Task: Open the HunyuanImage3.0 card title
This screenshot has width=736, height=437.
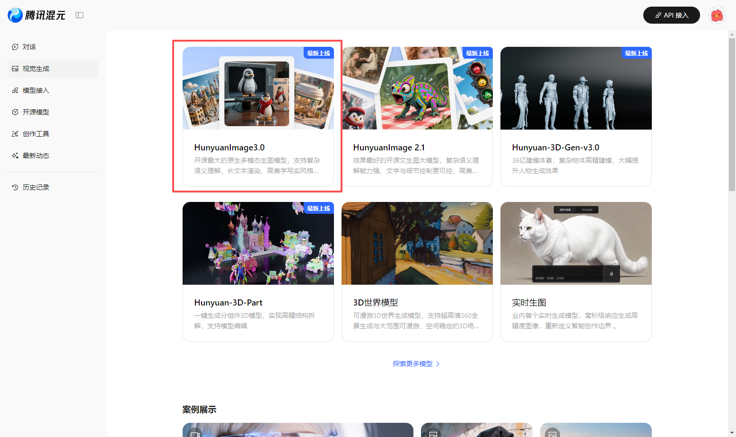Action: [229, 148]
